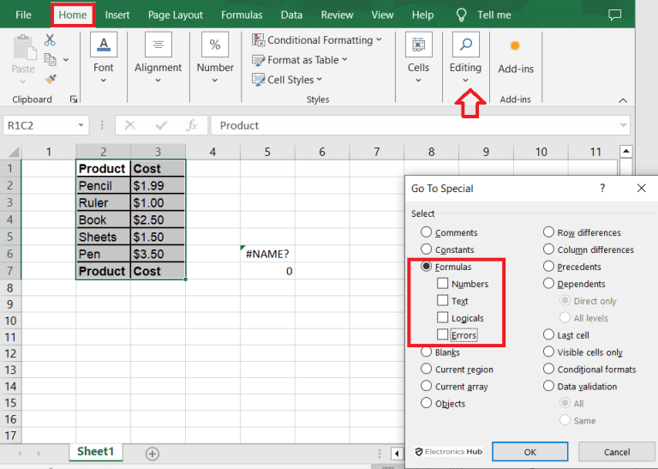This screenshot has width=658, height=469.
Task: Click the Insert Function fx icon
Action: pyautogui.click(x=192, y=125)
